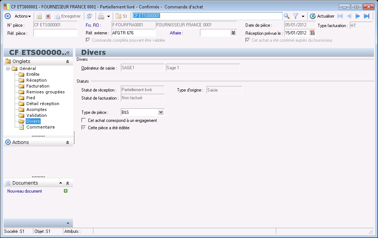Click green plus icon beside Nouveau document
The image size is (378, 238).
(66, 191)
